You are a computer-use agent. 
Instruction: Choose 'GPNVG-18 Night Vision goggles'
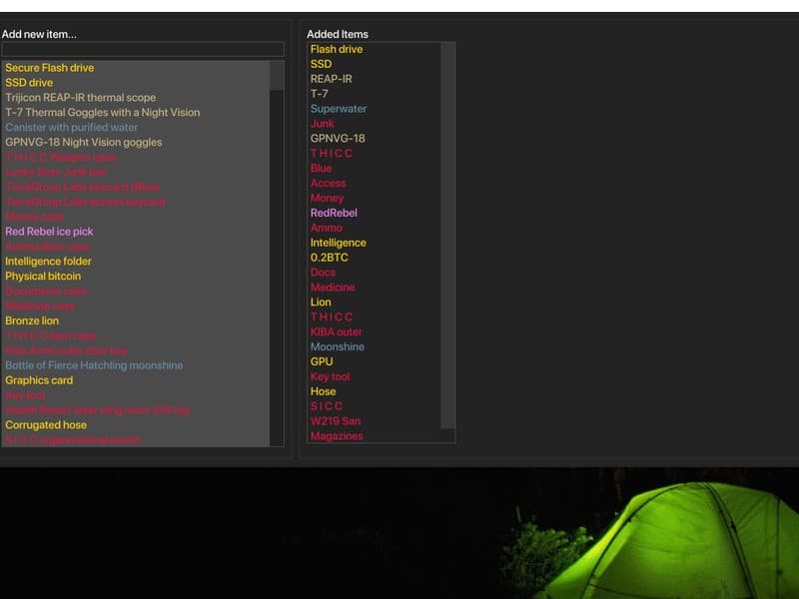point(84,142)
